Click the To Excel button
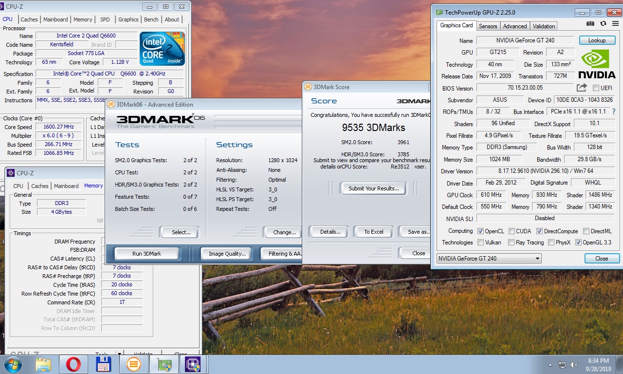 (374, 232)
